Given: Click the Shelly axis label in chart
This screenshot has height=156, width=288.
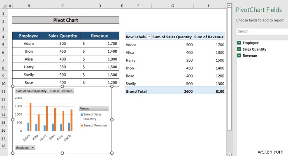Looking at the screenshot, I should pos(67,138).
